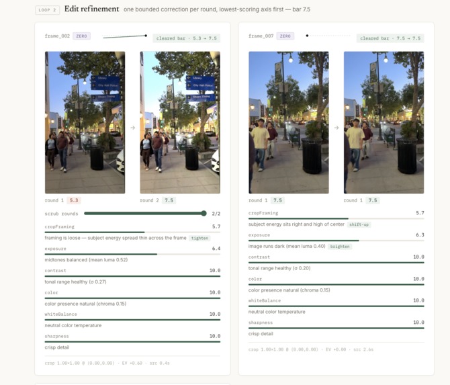Click the frame_007 sparkline start dot
Screen dimensions: 450x385
point(307,36)
